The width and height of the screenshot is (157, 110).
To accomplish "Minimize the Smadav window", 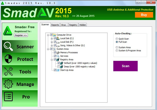I will (138, 2).
